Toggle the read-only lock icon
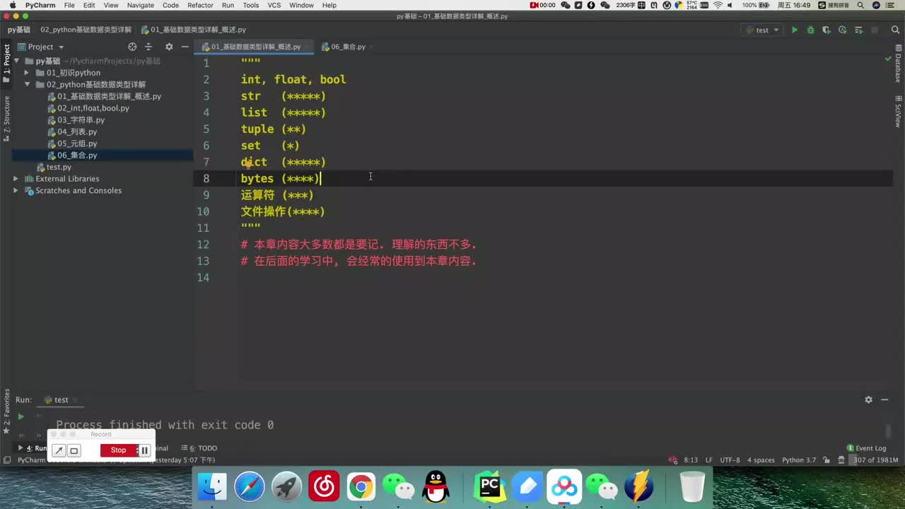Image resolution: width=905 pixels, height=509 pixels. click(x=827, y=460)
